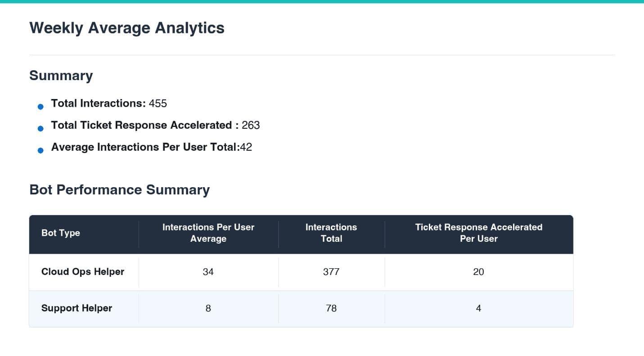Select the Summary section heading
644x356 pixels.
click(x=61, y=76)
